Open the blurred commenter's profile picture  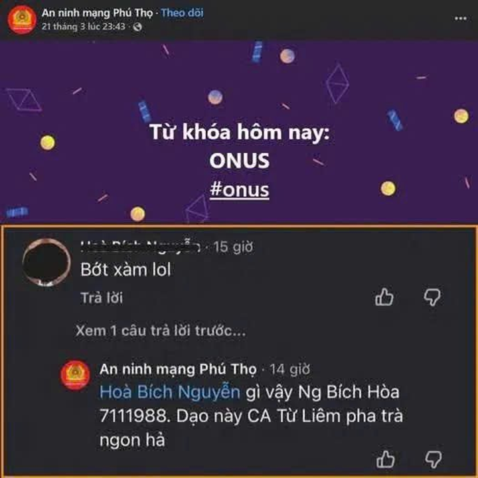[x=46, y=262]
